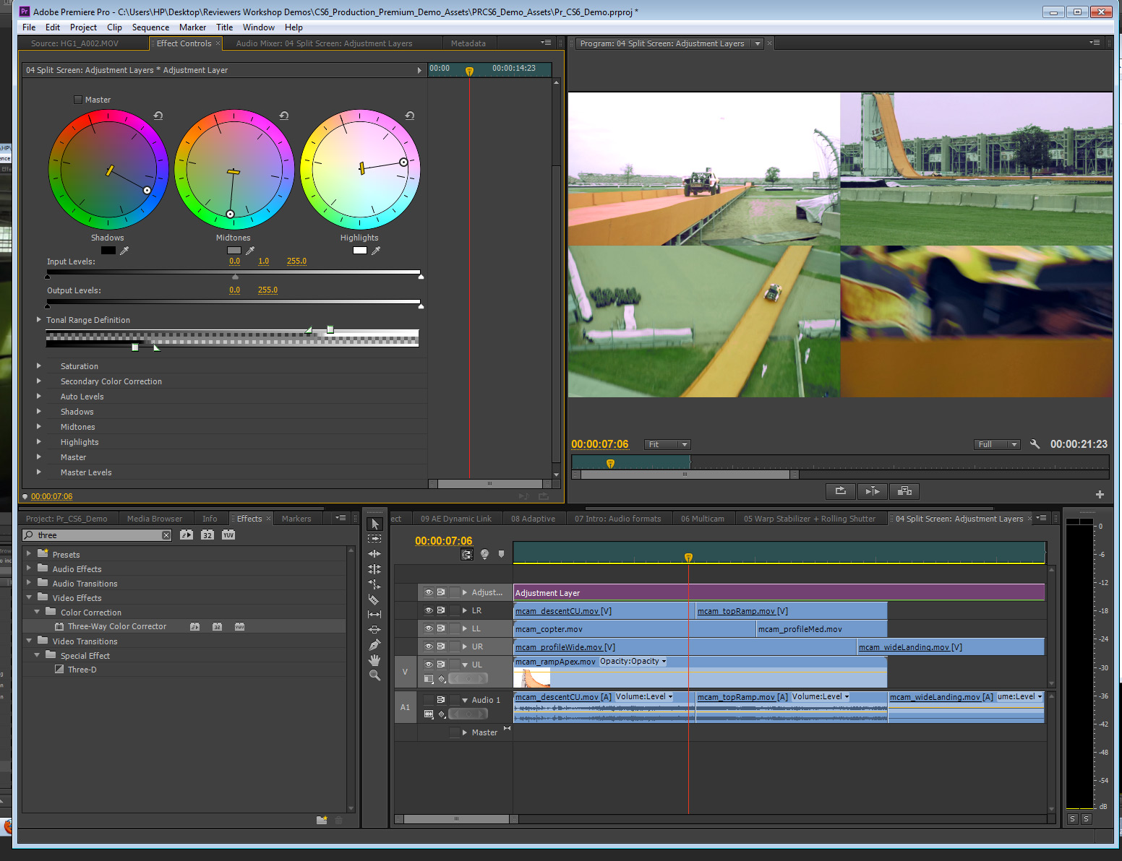Reset the Shadows color wheel
This screenshot has width=1122, height=861.
[x=158, y=116]
